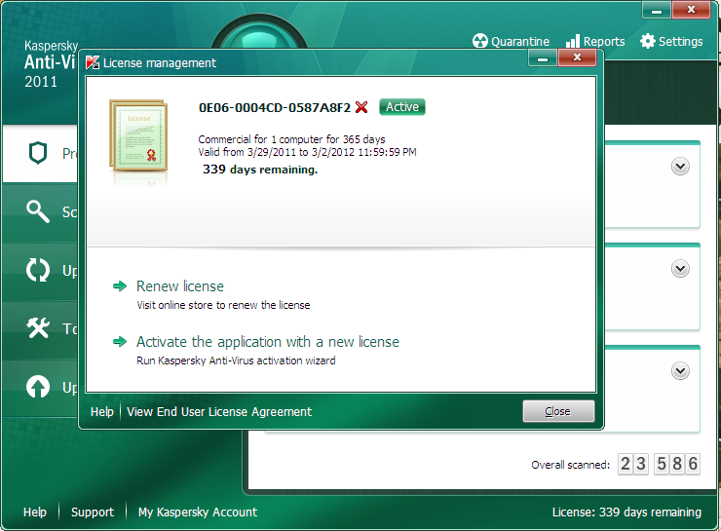Close the Kaspersky main window
Viewport: 721px width, 531px height.
tap(691, 10)
